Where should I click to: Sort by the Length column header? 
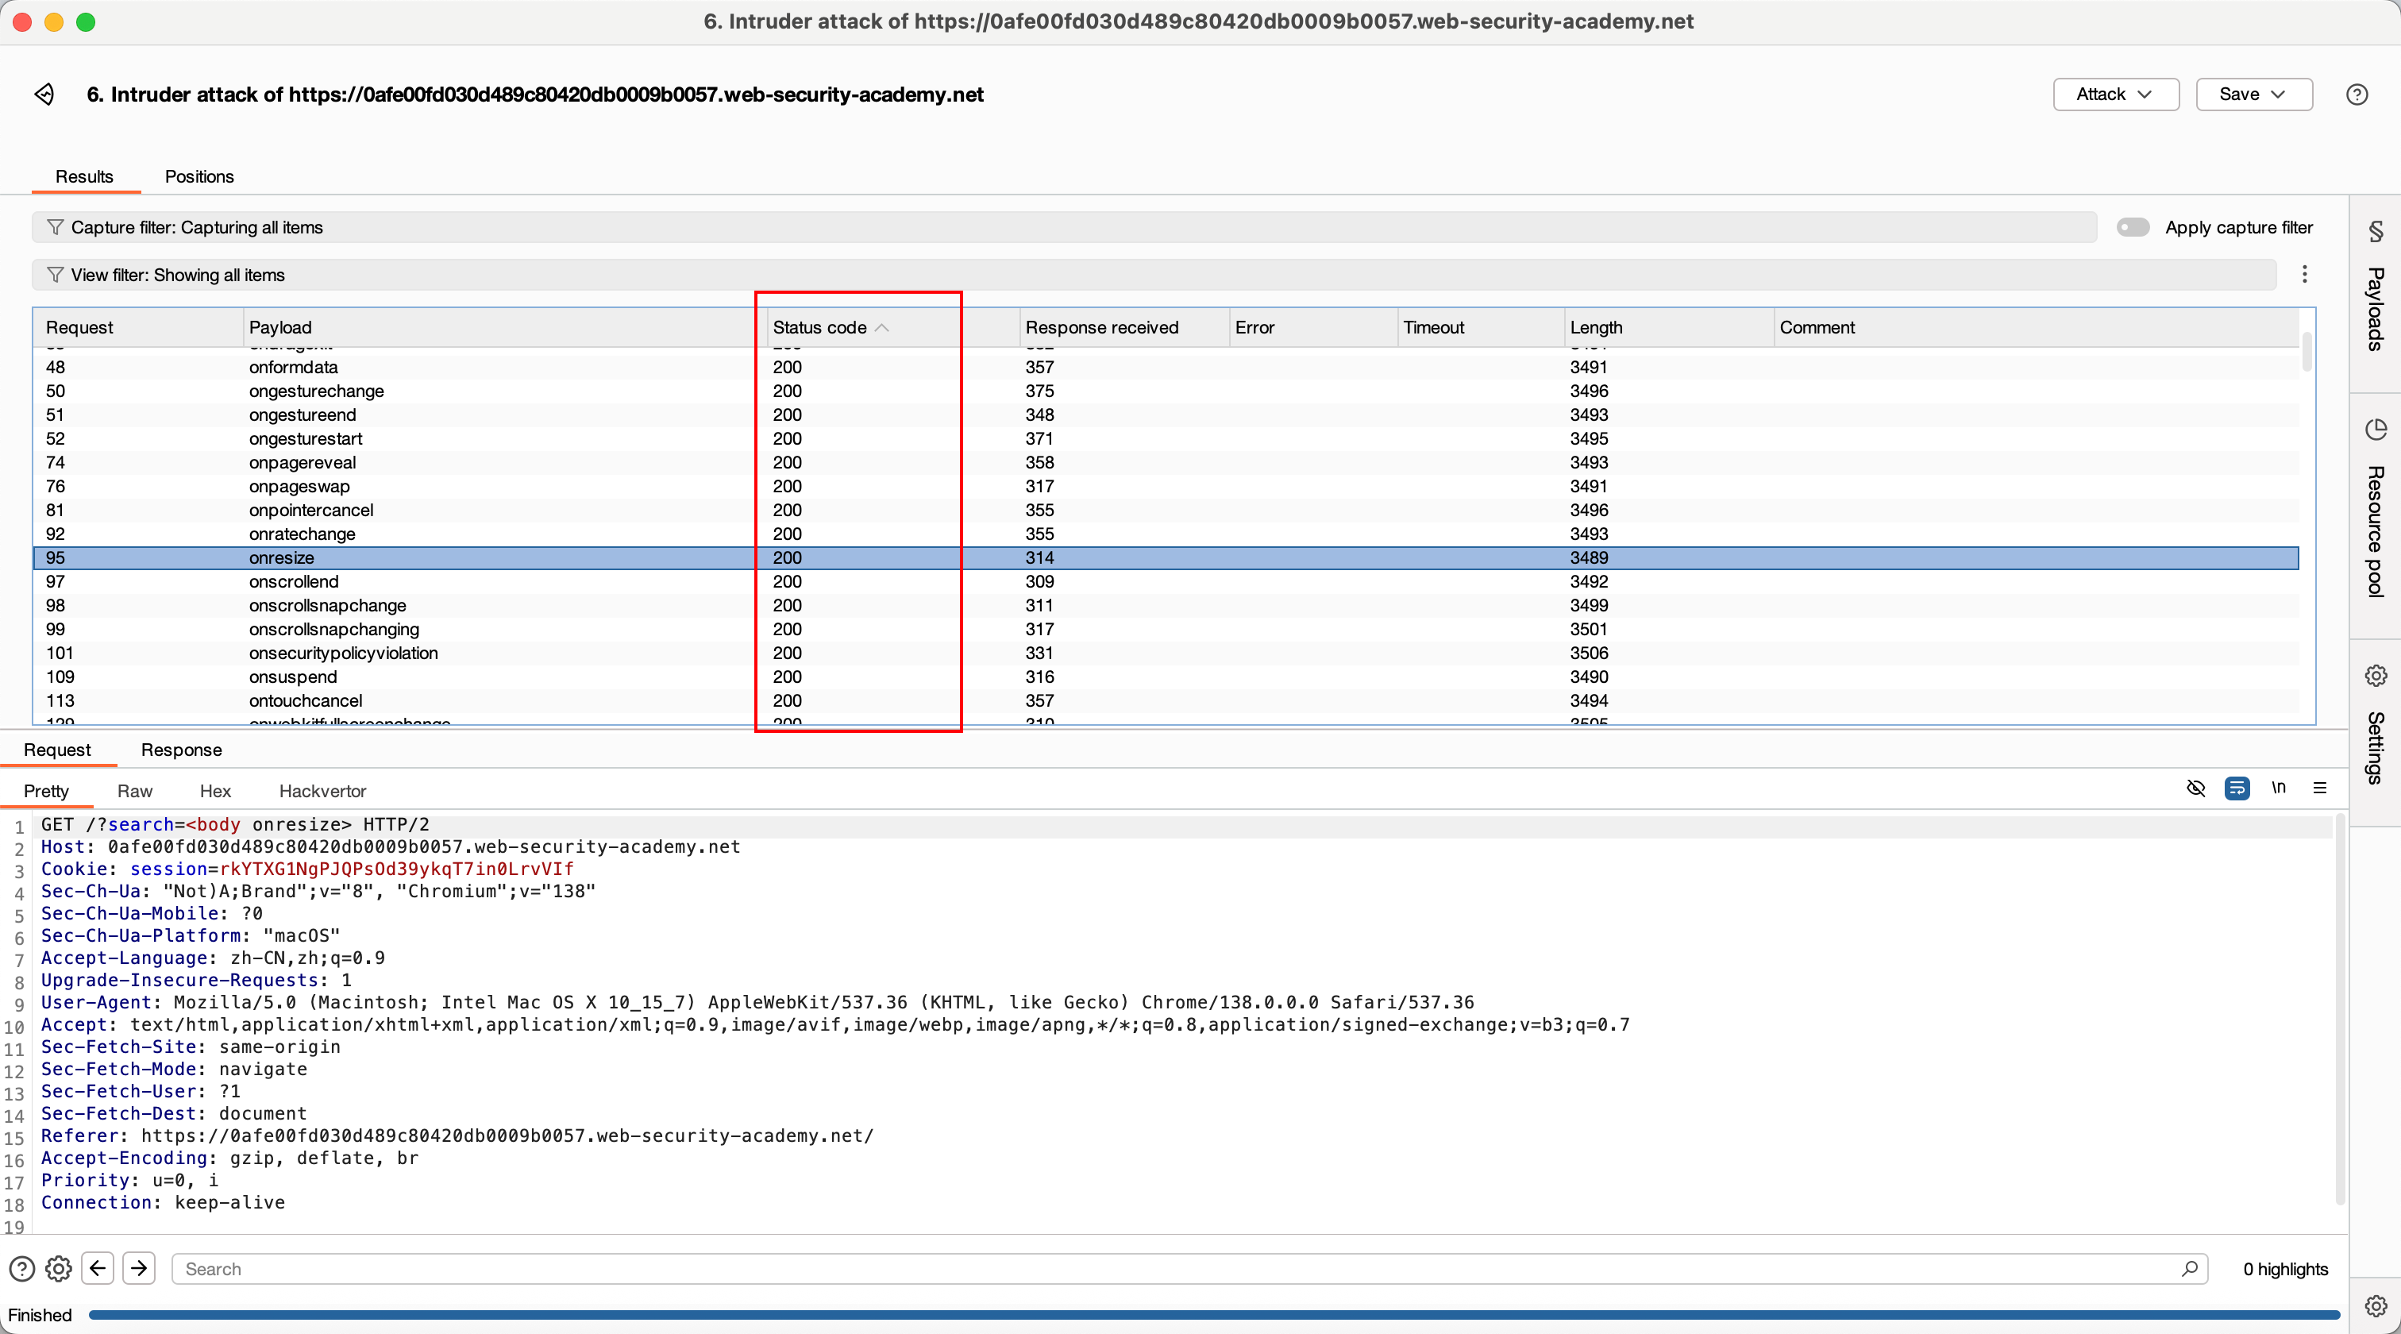click(1668, 327)
